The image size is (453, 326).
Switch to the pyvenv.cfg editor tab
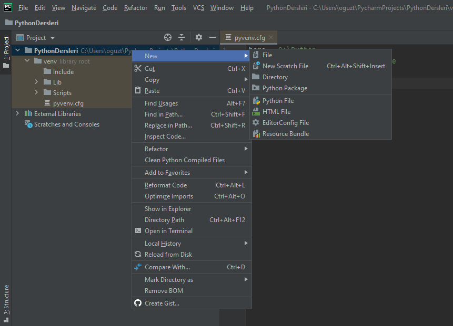click(249, 37)
